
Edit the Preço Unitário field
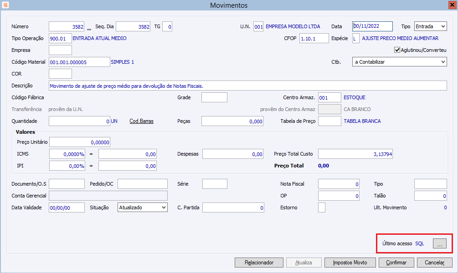pyautogui.click(x=79, y=142)
